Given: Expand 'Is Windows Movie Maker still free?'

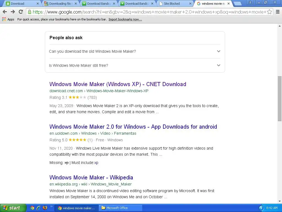Looking at the screenshot, I should click(x=135, y=65).
